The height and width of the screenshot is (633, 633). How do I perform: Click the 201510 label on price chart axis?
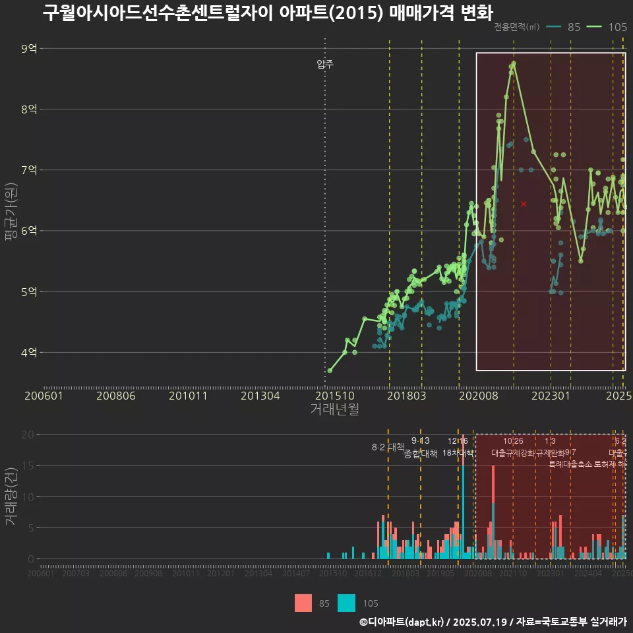[x=335, y=396]
